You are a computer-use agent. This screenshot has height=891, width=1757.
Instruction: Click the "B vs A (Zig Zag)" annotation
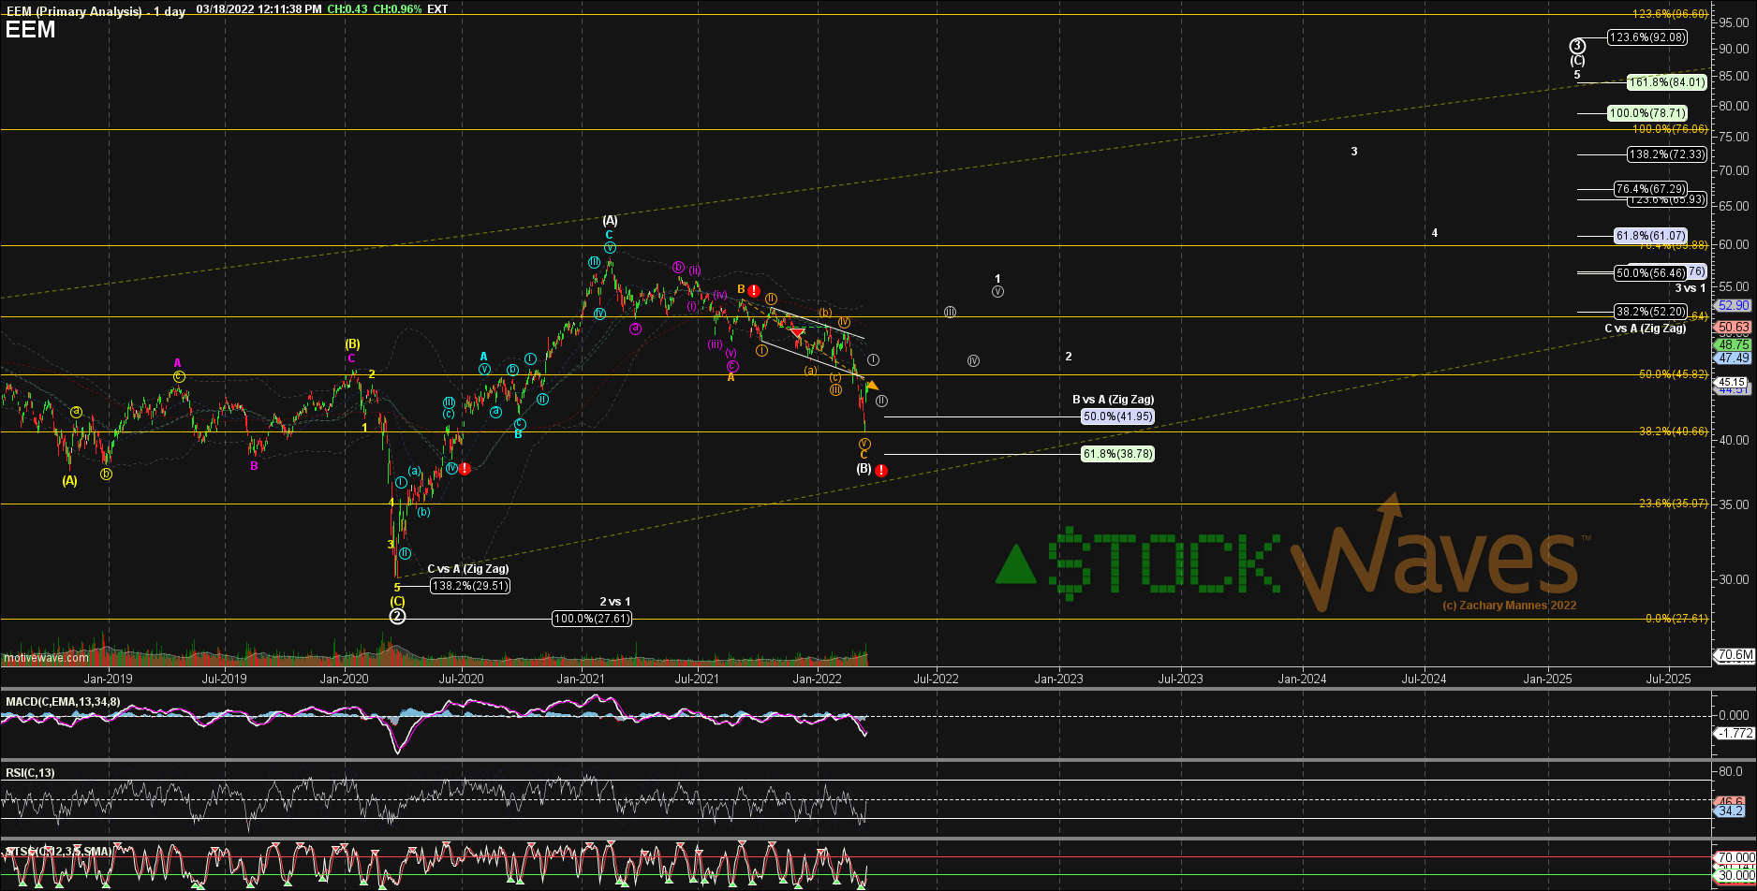[1113, 400]
